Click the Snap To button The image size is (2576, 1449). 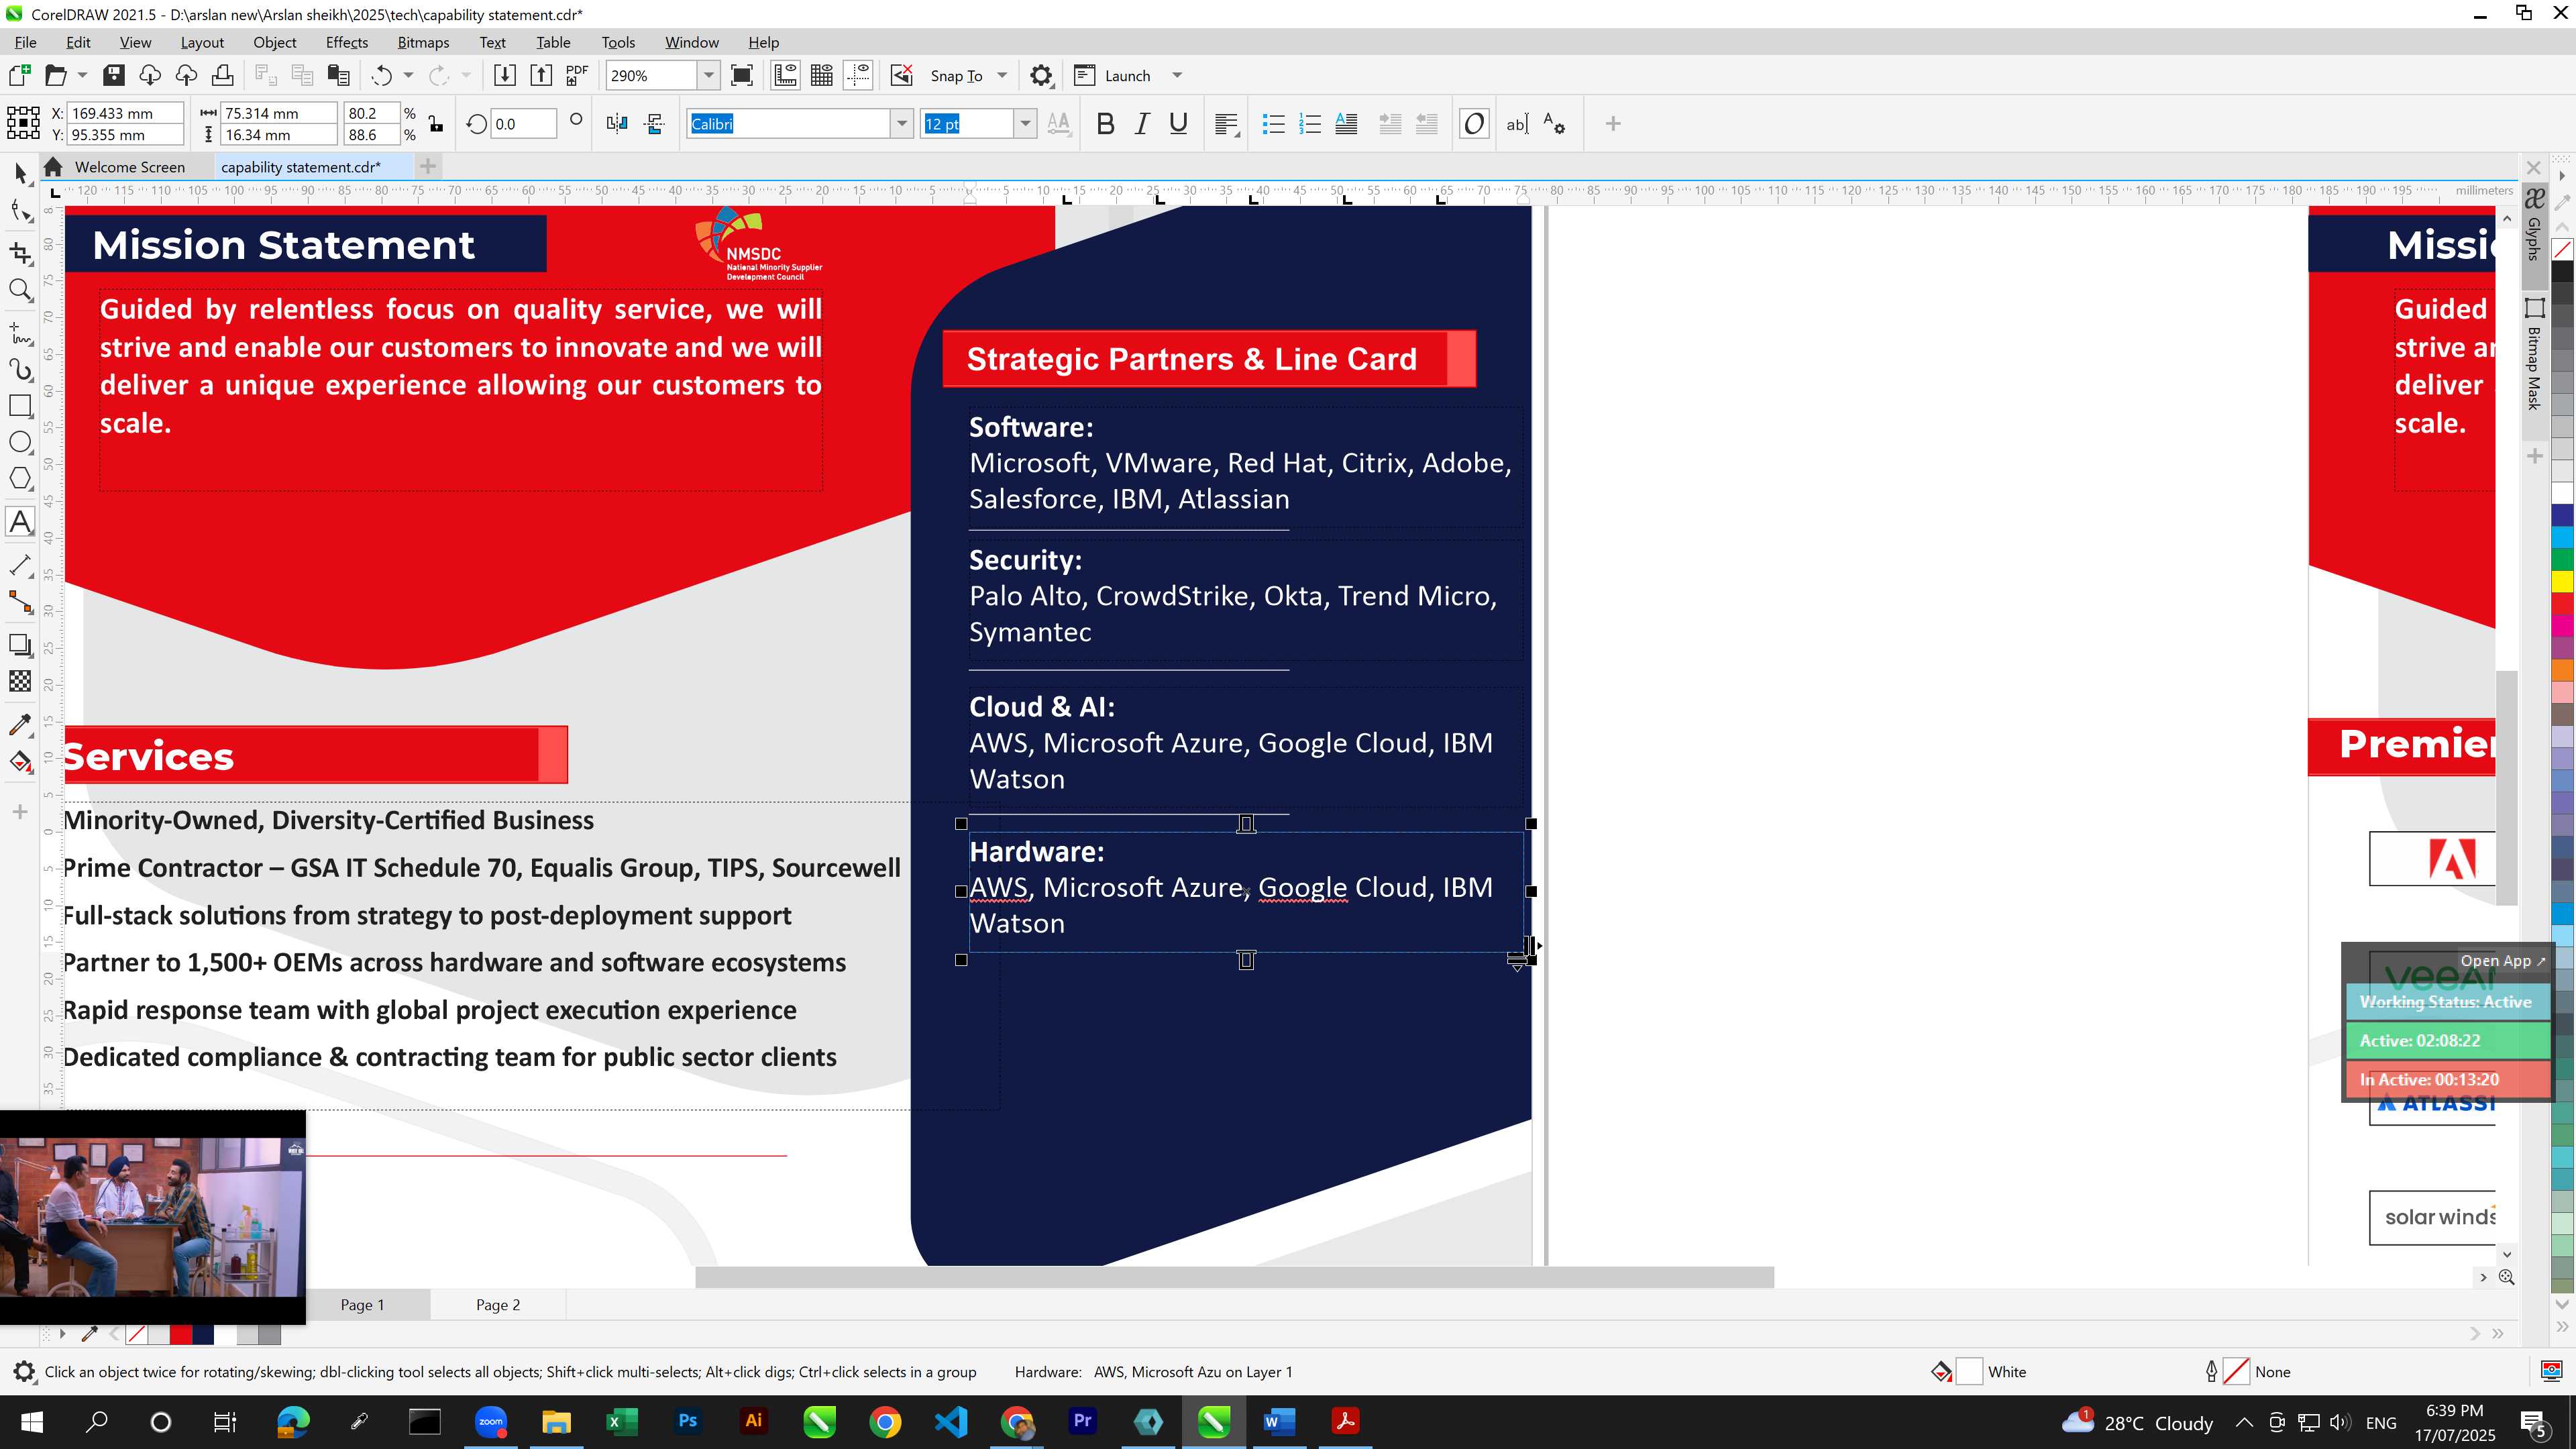click(956, 75)
